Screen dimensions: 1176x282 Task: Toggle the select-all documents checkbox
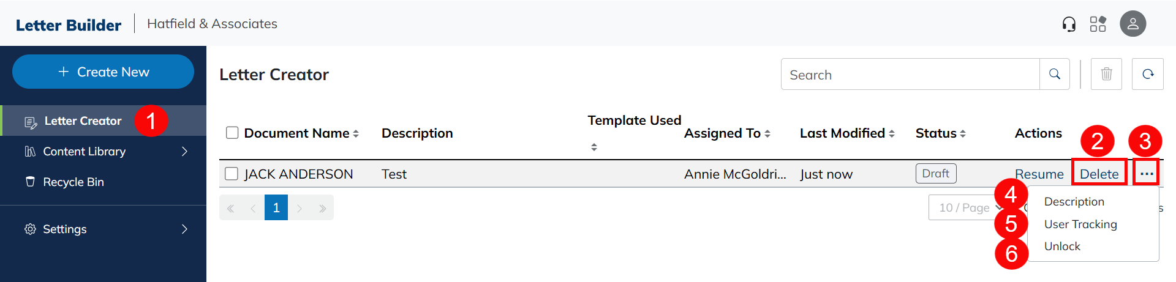tap(232, 133)
